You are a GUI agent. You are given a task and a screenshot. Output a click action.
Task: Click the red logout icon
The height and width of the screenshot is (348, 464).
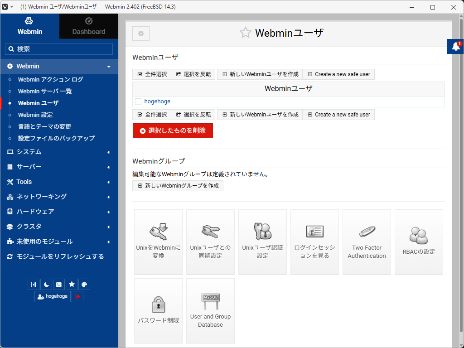coord(77,296)
